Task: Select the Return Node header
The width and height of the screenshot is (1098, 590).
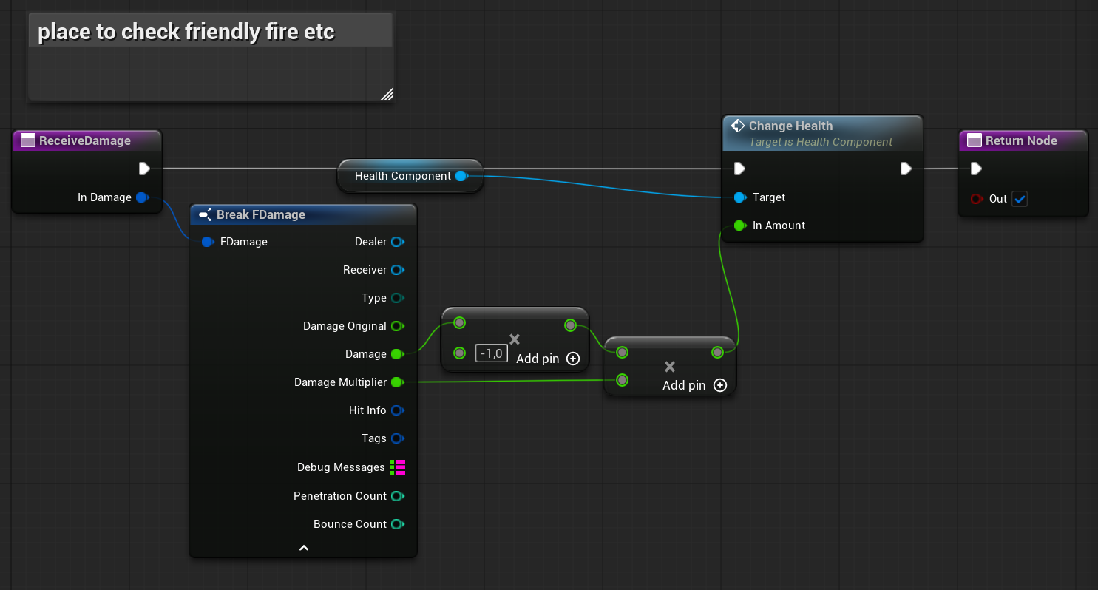Action: (1020, 140)
